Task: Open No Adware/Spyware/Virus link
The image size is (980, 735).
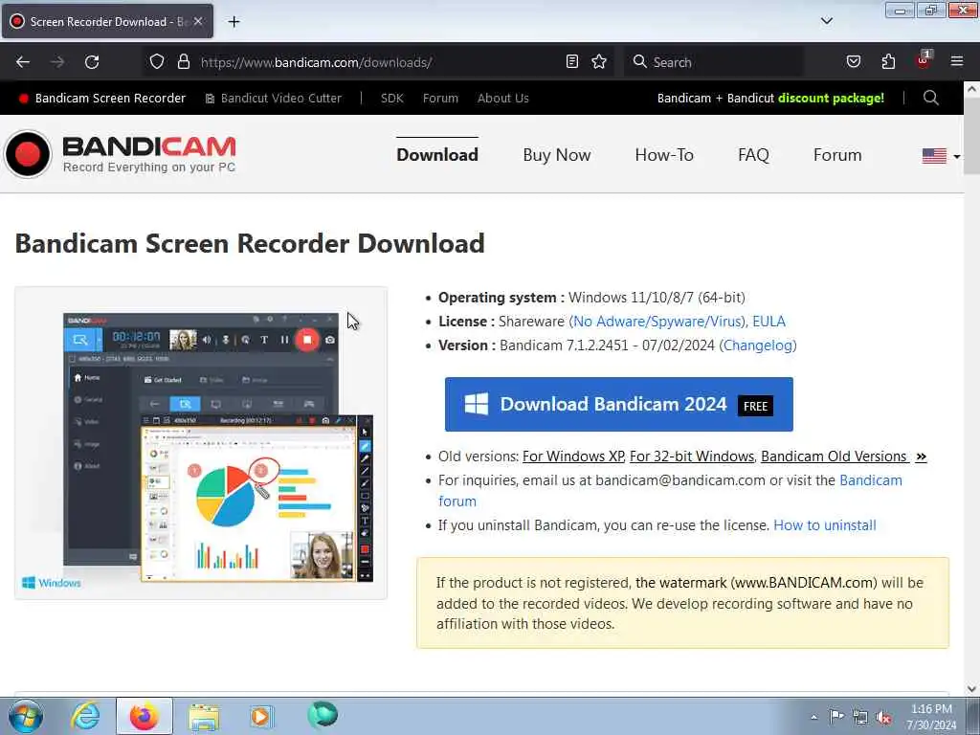Action: coord(658,322)
